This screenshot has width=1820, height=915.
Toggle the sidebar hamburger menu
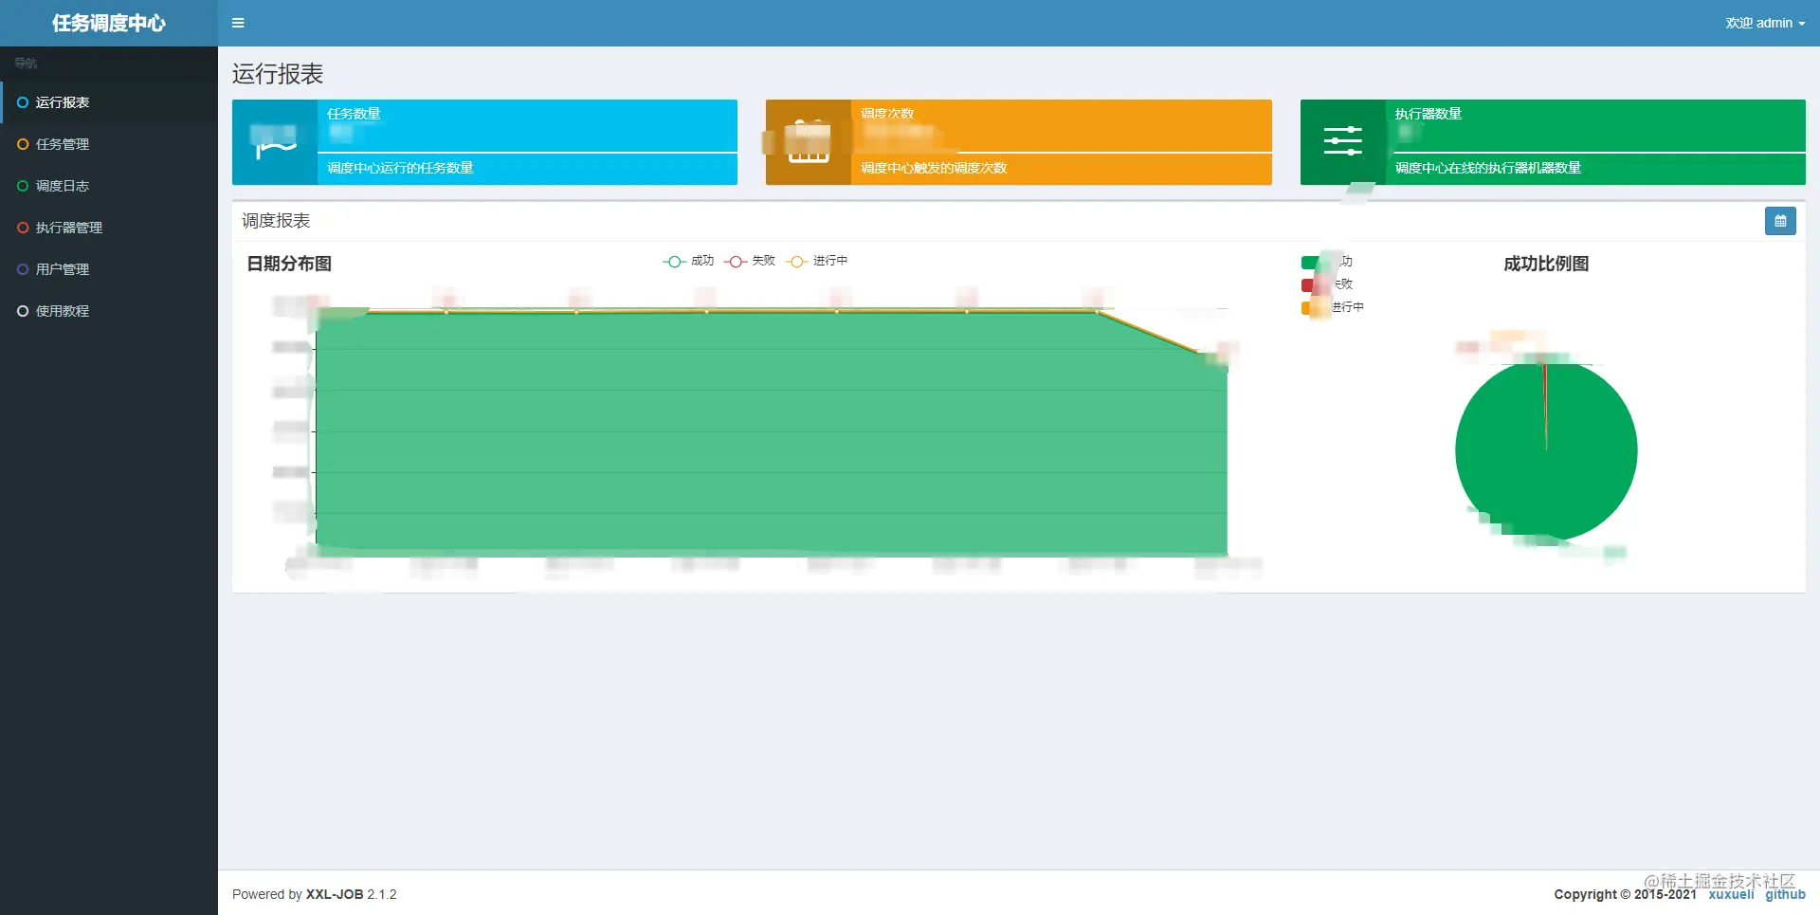(x=238, y=23)
